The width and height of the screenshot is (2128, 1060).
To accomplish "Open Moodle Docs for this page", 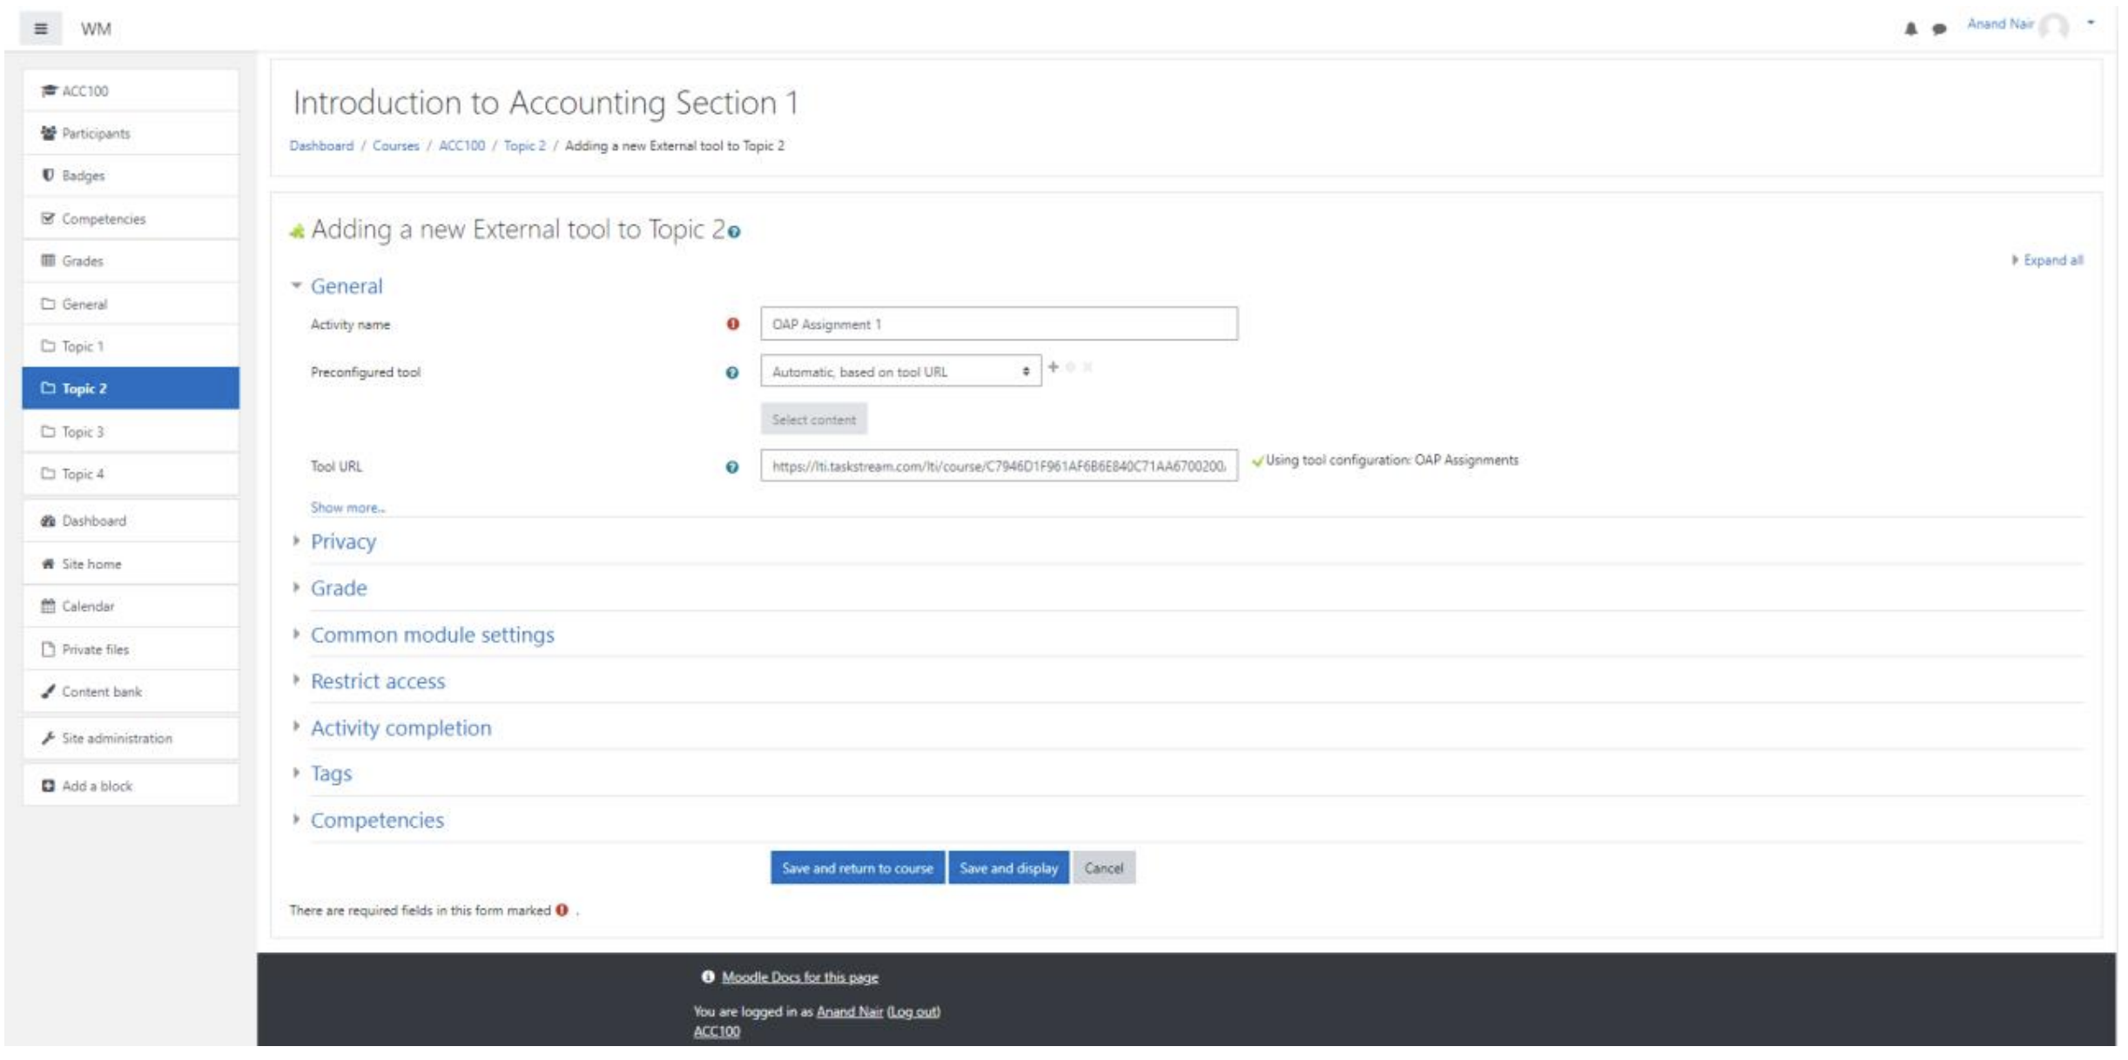I will (799, 977).
